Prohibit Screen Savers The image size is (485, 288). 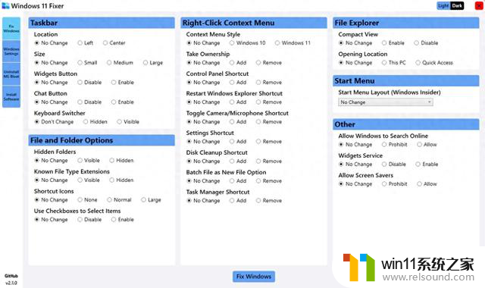[x=394, y=183]
